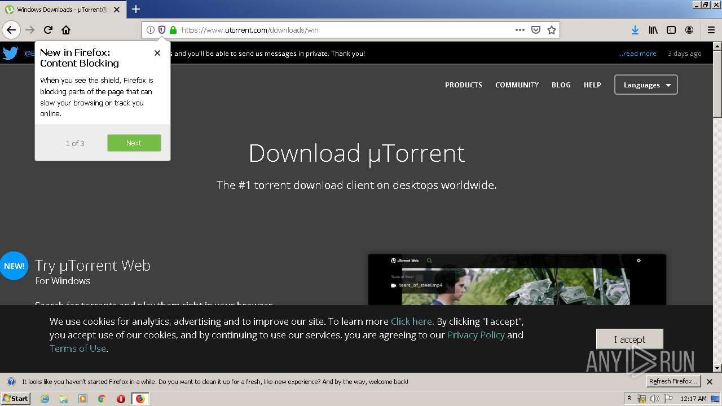Dismiss the Refresh Firefox notification bar
The width and height of the screenshot is (722, 406).
(x=710, y=382)
